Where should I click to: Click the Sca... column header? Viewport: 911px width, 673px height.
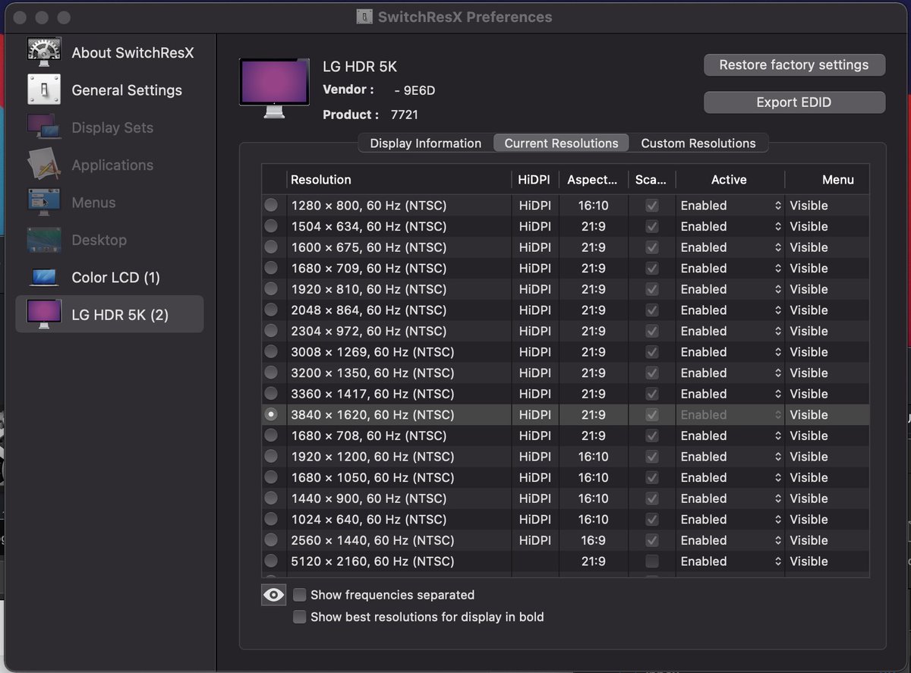(x=651, y=180)
